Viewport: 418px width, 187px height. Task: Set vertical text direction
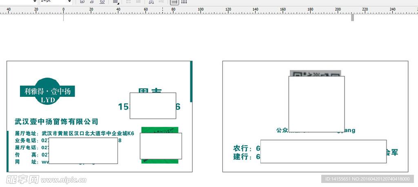tap(184, 2)
